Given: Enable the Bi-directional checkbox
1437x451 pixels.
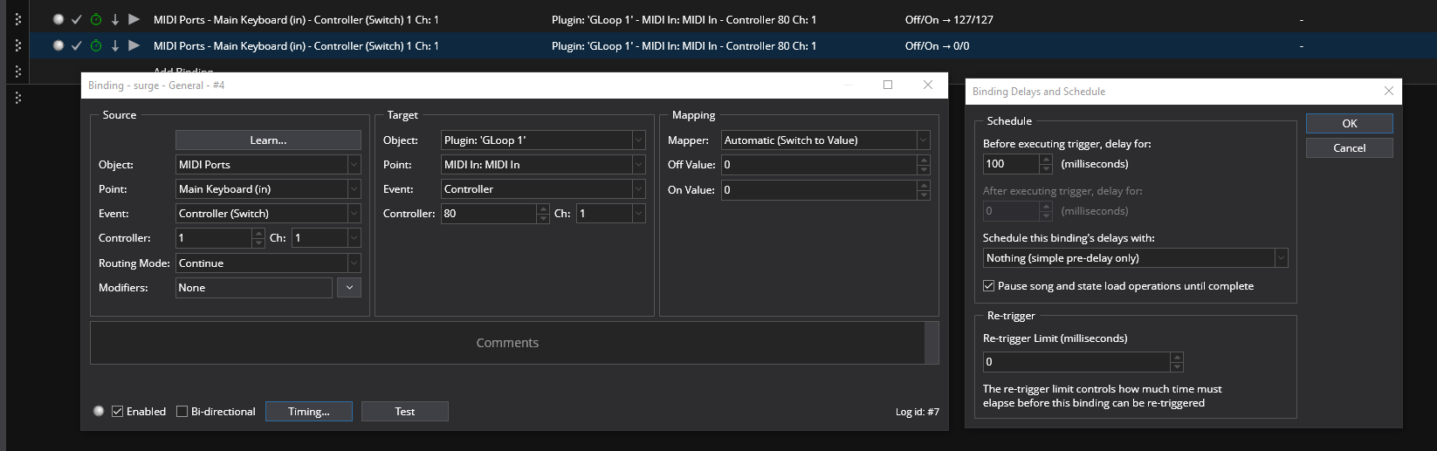Looking at the screenshot, I should pos(182,412).
